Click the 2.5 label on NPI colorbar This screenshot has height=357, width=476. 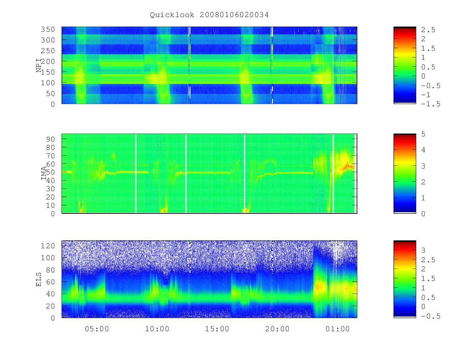(x=428, y=29)
